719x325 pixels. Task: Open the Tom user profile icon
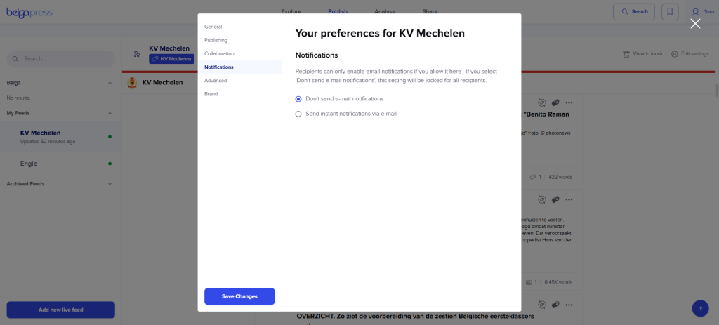[696, 11]
